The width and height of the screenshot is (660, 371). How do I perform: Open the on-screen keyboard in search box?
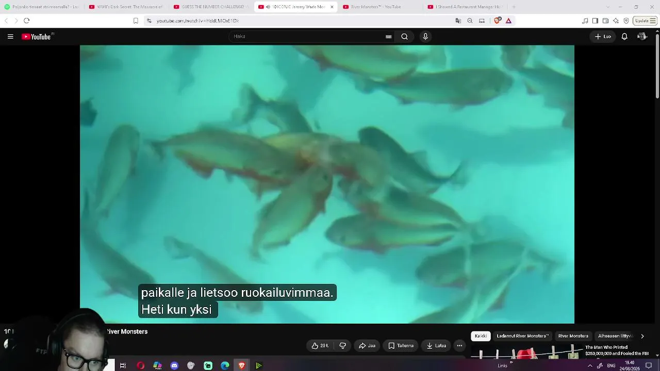[389, 37]
